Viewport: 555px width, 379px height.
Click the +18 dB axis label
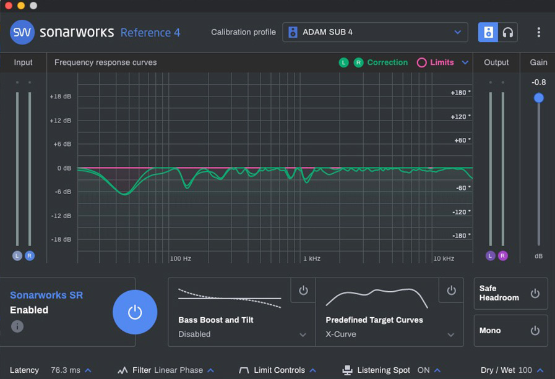[61, 96]
